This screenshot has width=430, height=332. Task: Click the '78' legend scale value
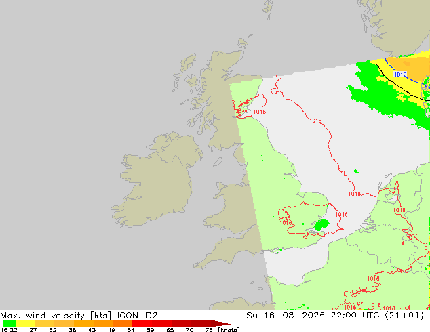(x=209, y=330)
